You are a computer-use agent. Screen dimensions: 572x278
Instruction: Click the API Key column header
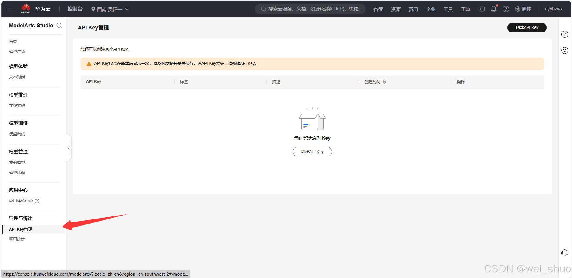[x=94, y=81]
